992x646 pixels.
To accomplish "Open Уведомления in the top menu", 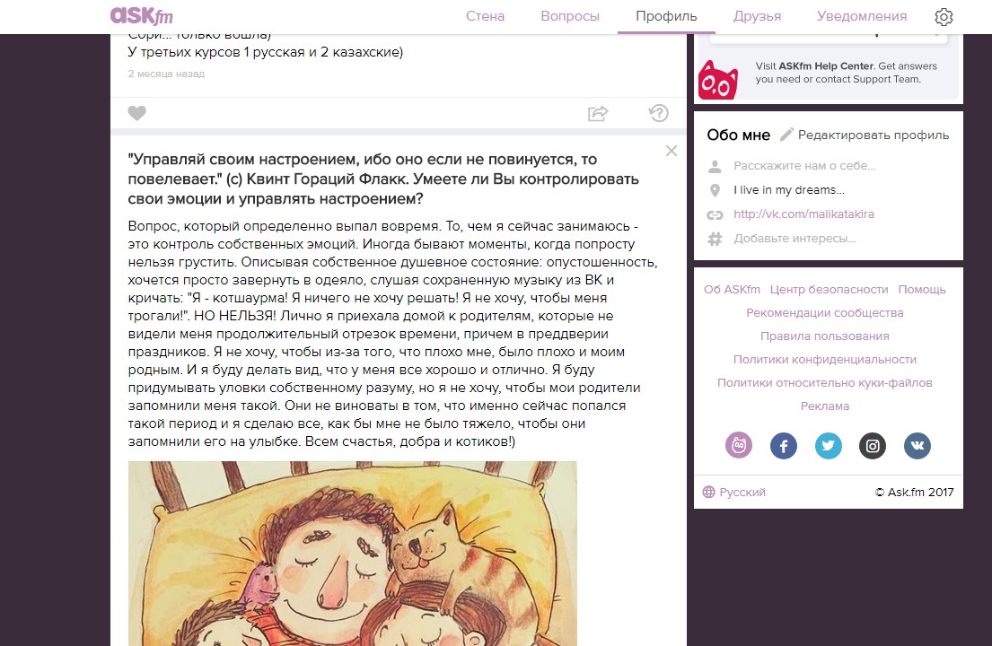I will pos(862,16).
